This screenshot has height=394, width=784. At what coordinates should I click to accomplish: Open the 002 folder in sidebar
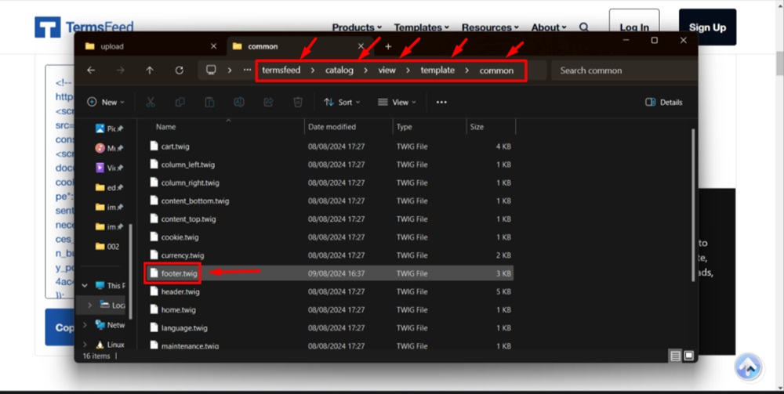(x=107, y=246)
